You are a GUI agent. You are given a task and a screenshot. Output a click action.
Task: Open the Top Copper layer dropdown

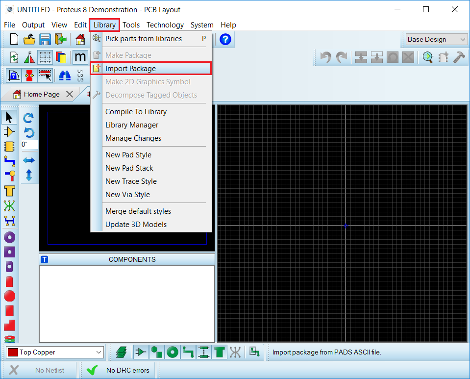click(x=55, y=352)
